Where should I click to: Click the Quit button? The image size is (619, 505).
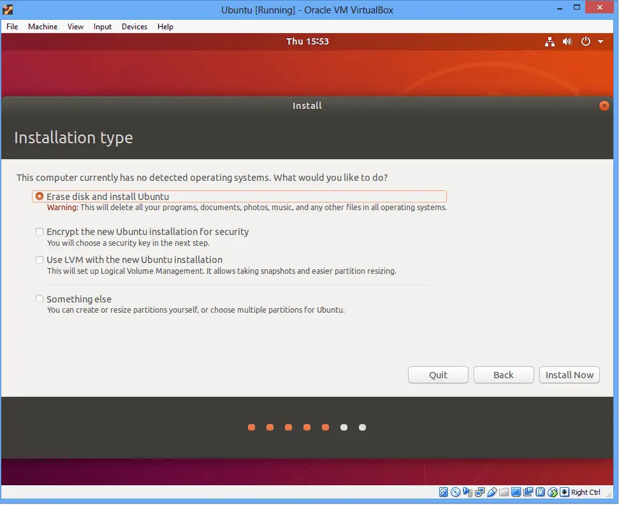pyautogui.click(x=438, y=375)
